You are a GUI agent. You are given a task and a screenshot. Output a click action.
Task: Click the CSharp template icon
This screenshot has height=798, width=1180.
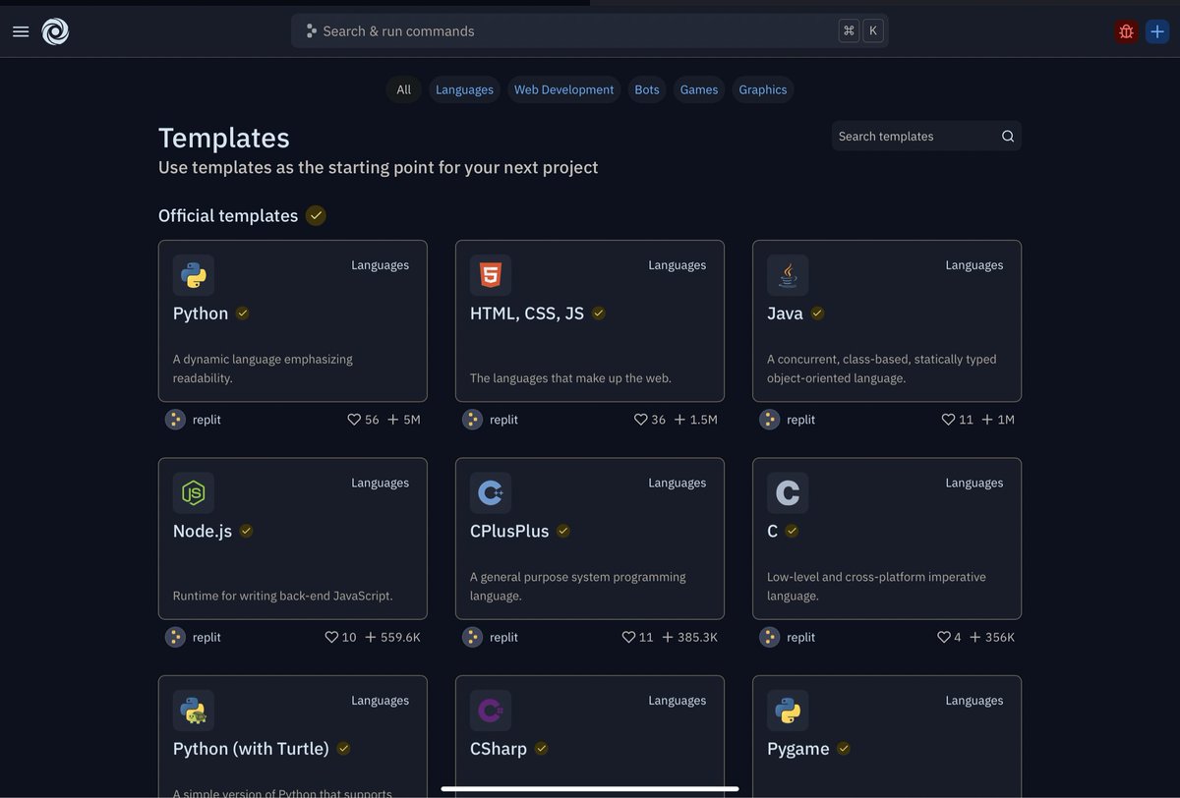pyautogui.click(x=491, y=710)
